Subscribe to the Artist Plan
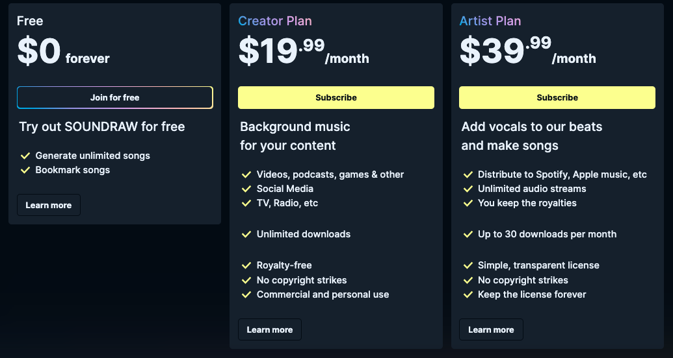The height and width of the screenshot is (358, 673). pos(557,98)
